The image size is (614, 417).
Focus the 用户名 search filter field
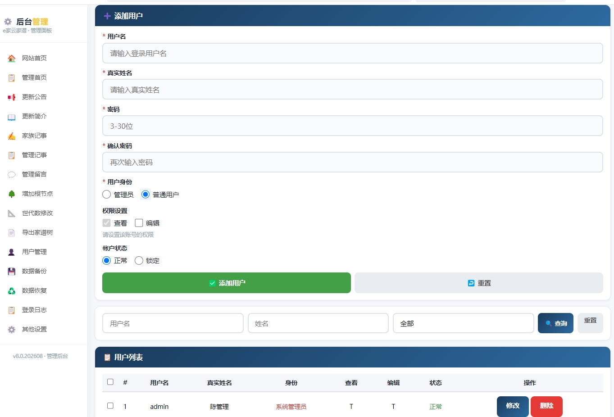[173, 323]
